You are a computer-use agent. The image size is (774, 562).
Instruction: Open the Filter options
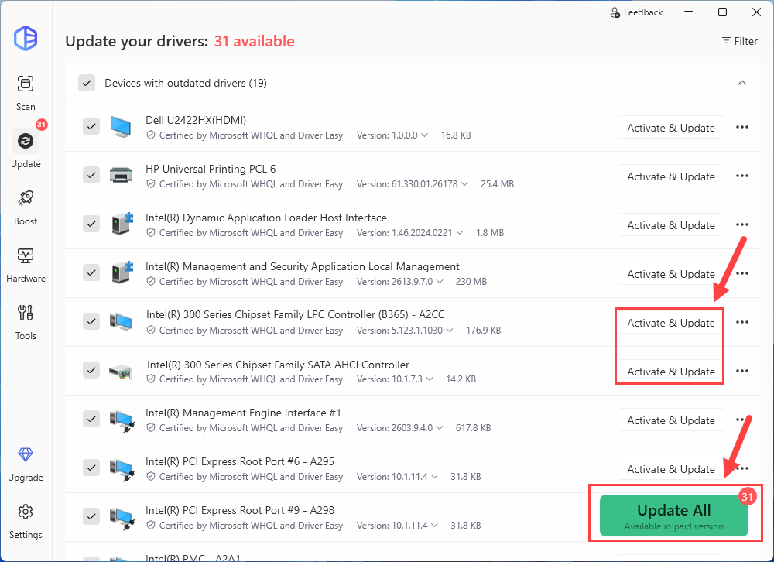739,41
